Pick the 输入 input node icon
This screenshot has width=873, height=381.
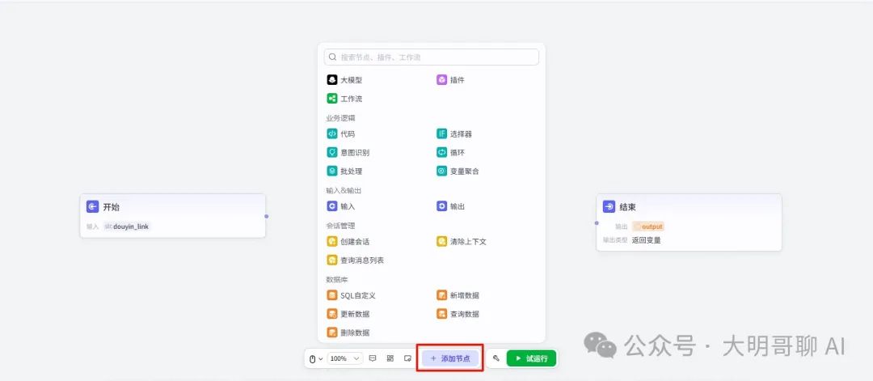[x=332, y=206]
